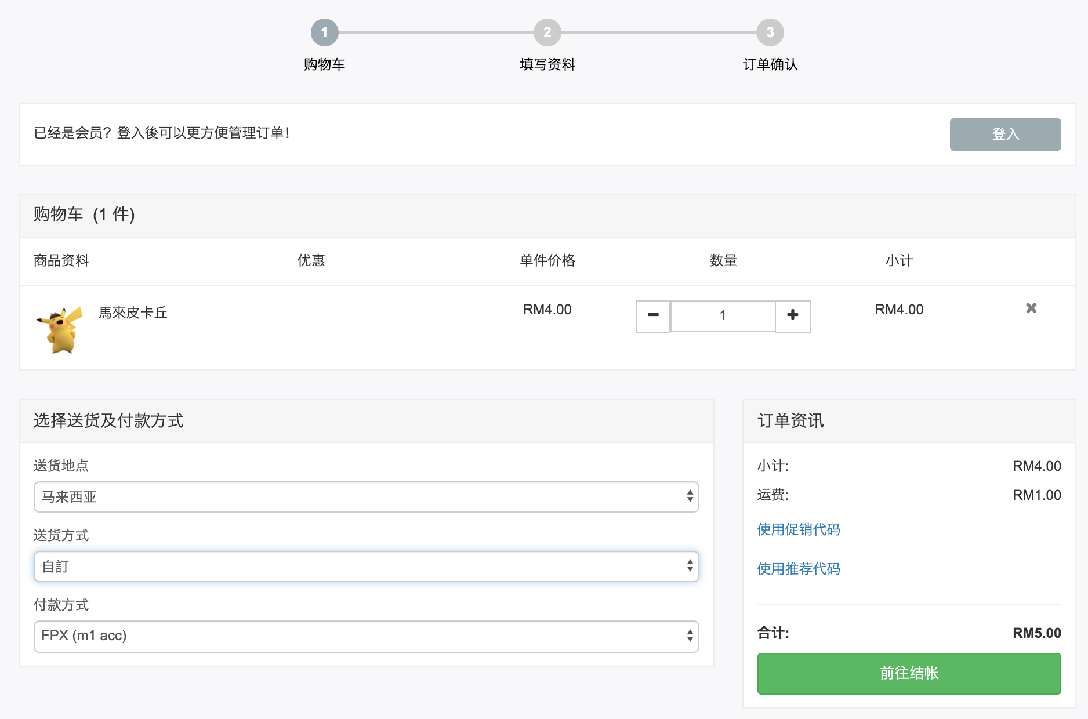Click the plus quantity button

click(793, 316)
